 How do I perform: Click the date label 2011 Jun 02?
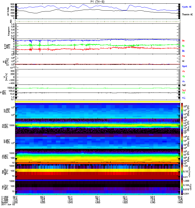tap(8, 204)
